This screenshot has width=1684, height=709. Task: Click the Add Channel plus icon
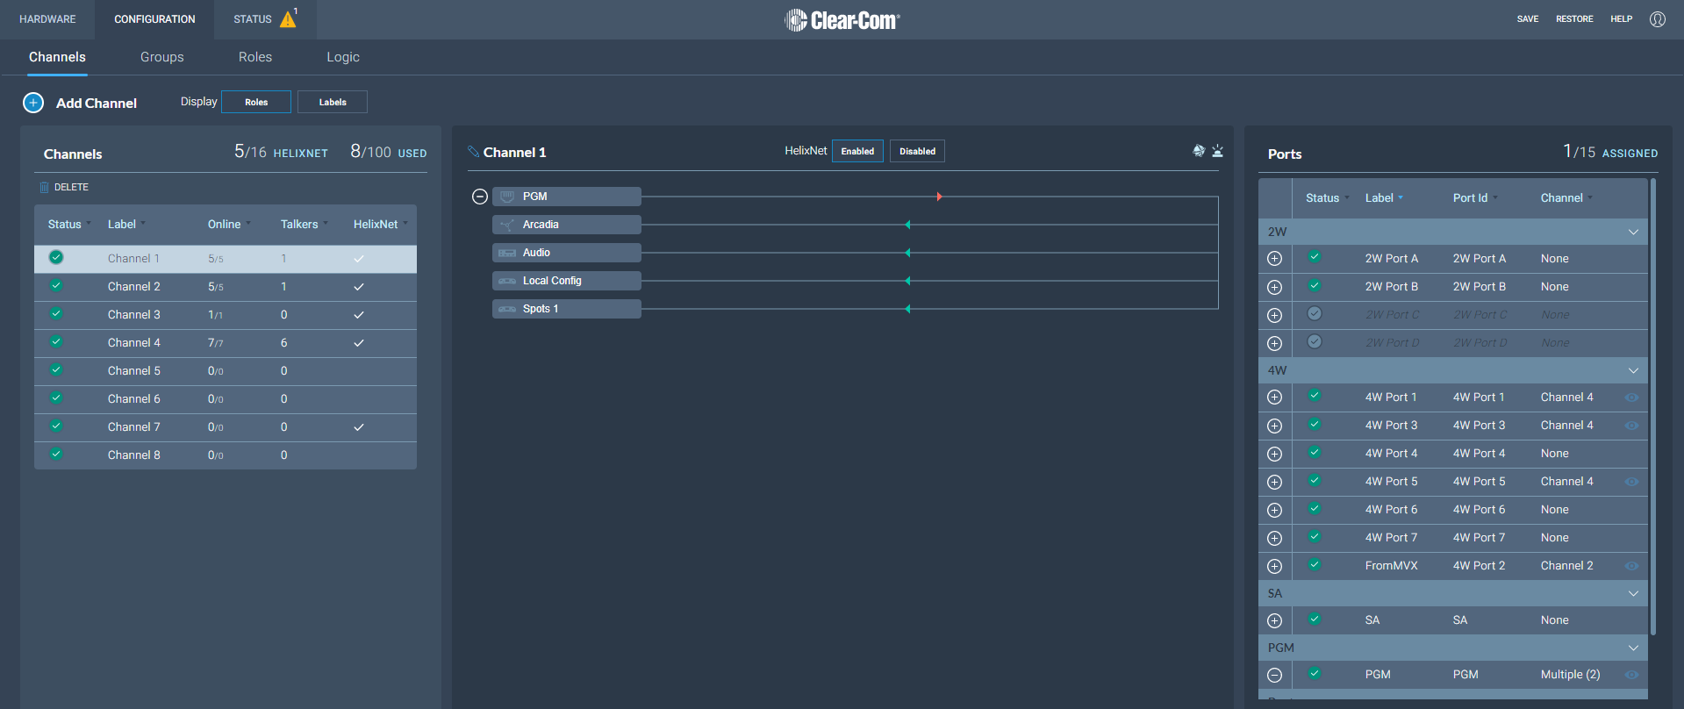pyautogui.click(x=33, y=103)
